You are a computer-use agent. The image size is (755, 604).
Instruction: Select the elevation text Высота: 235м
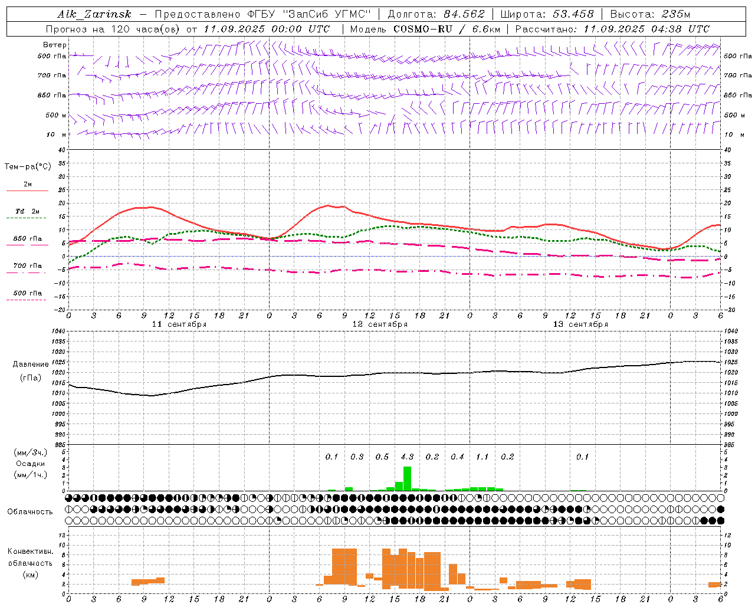point(649,14)
